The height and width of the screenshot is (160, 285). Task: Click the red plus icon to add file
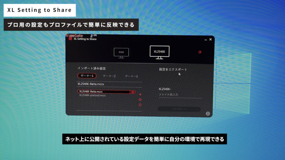coord(140,94)
